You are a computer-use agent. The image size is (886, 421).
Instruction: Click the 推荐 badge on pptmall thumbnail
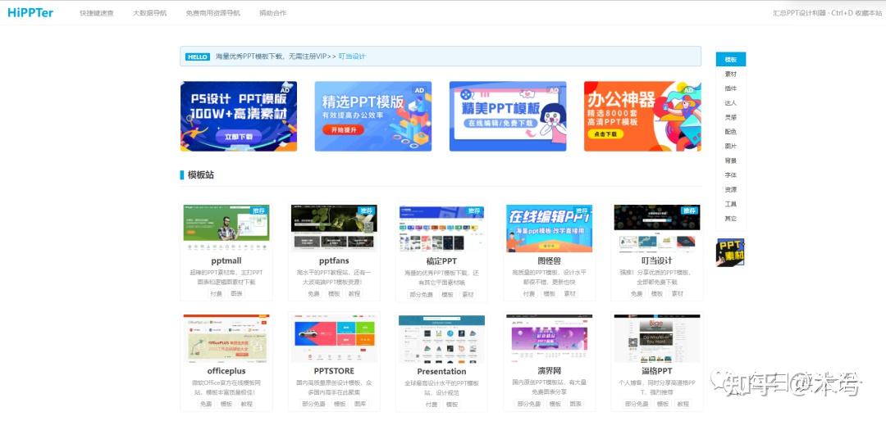[259, 210]
